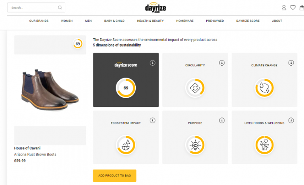Viewport: 304px width, 185px height.
Task: Click the search magnifier icon
Action: tap(60, 8)
